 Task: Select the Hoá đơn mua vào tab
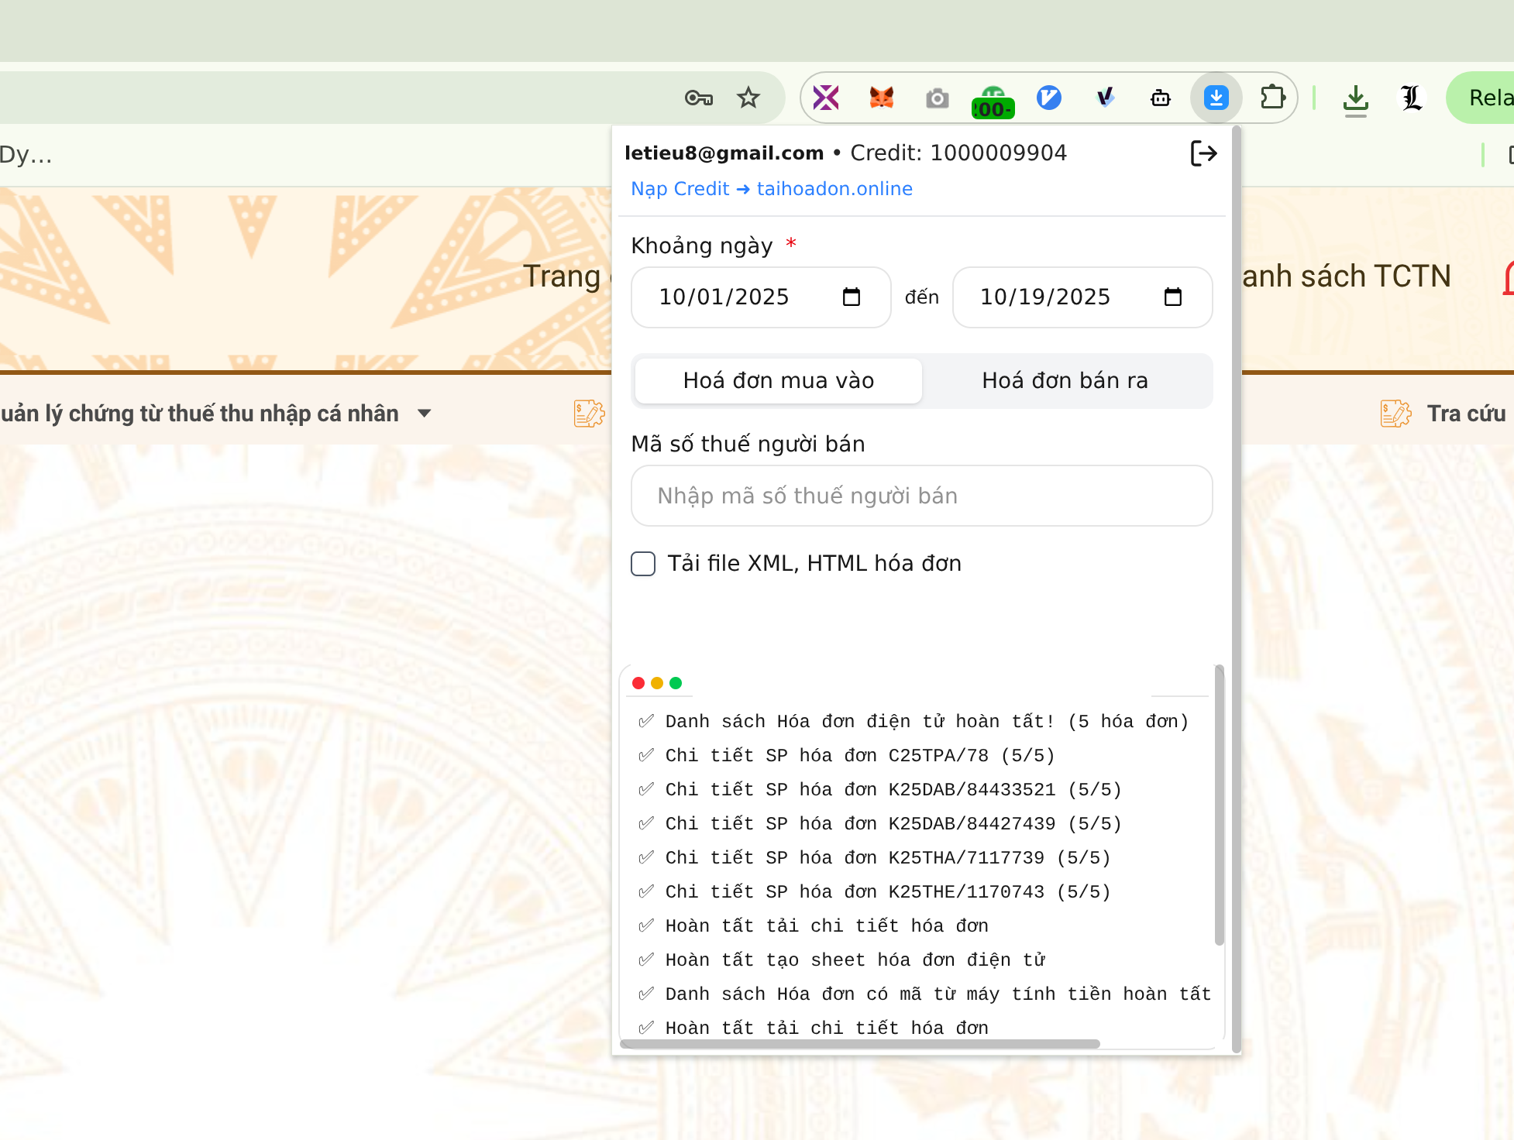[779, 380]
